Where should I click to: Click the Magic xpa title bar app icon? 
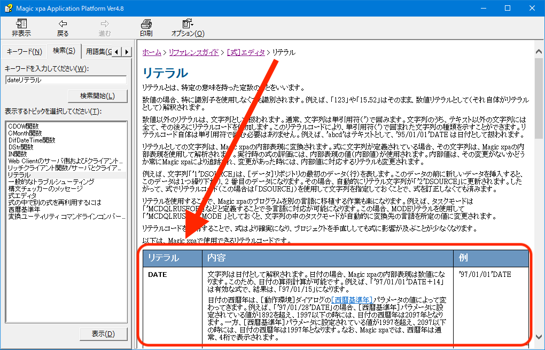click(8, 8)
